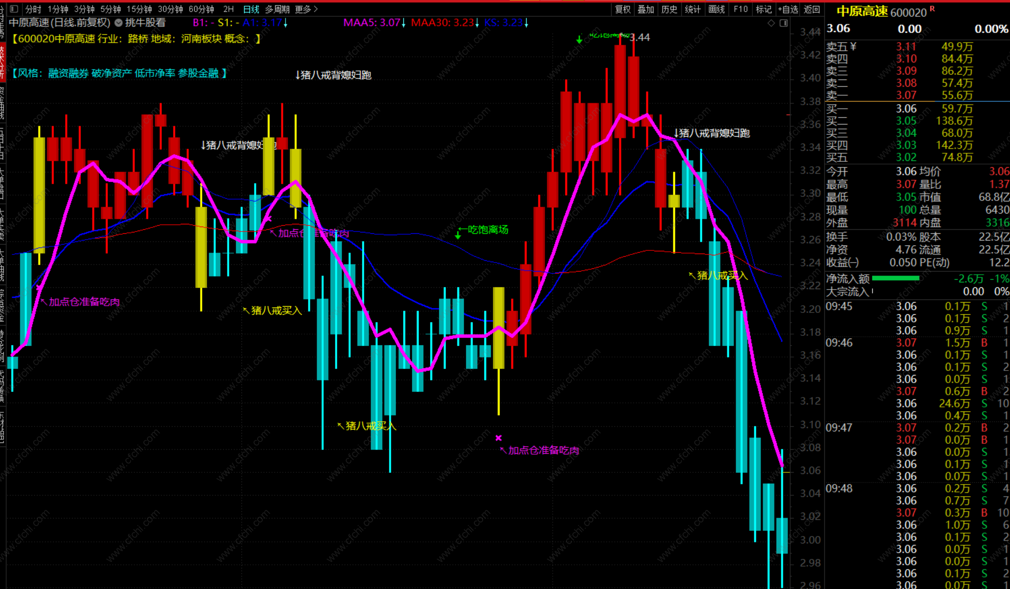Select the 60分钟 period tab

201,9
